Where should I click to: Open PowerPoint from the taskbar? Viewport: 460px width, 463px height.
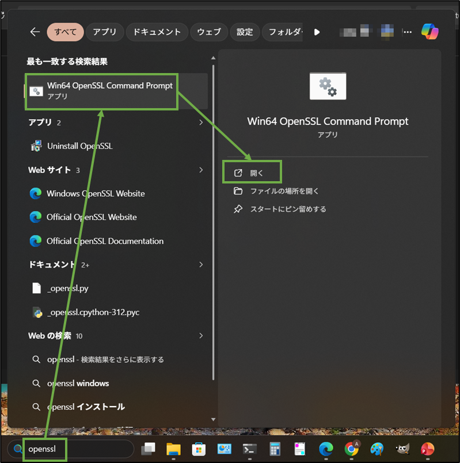(x=428, y=449)
